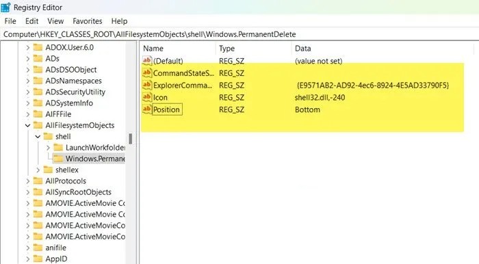Select the AIFFFile folder icon
The image size is (479, 264).
click(x=38, y=114)
